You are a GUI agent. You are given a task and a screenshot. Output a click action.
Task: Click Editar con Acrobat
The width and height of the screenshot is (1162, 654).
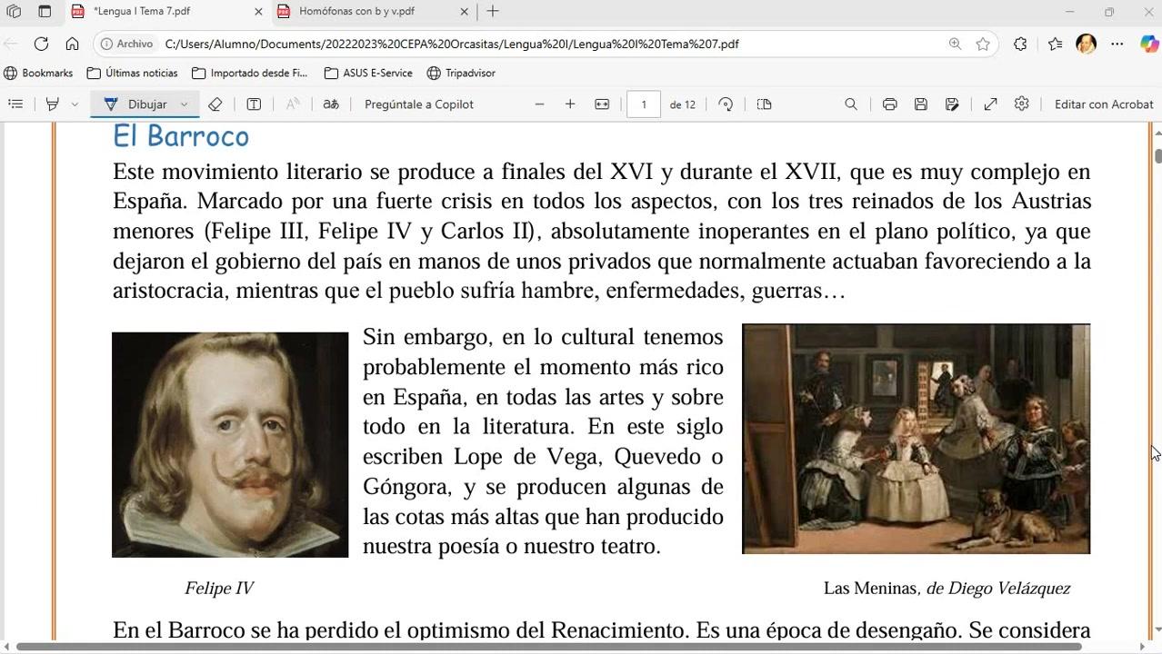coord(1104,104)
